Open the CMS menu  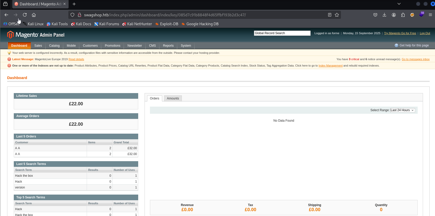click(152, 46)
